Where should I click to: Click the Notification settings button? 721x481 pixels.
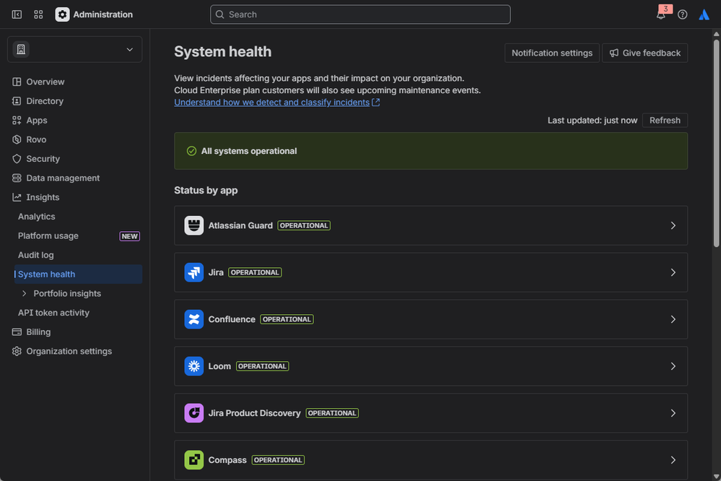pyautogui.click(x=552, y=53)
